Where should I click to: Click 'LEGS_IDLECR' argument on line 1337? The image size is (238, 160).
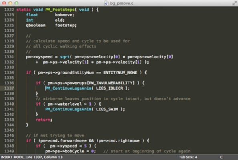[x=109, y=88]
